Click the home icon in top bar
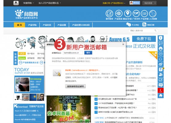This screenshot has height=123, width=171. point(16,3)
